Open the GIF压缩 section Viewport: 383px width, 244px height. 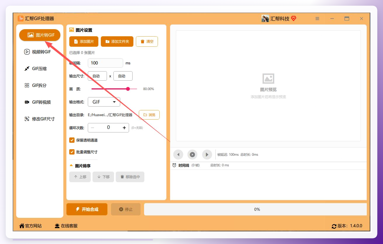(x=40, y=69)
